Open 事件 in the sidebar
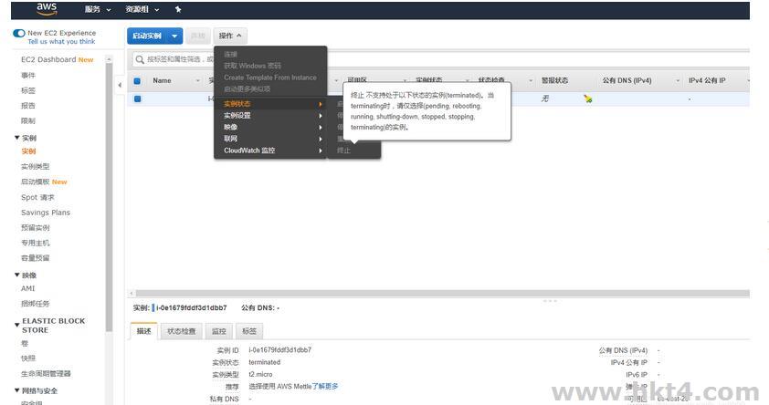 28,76
